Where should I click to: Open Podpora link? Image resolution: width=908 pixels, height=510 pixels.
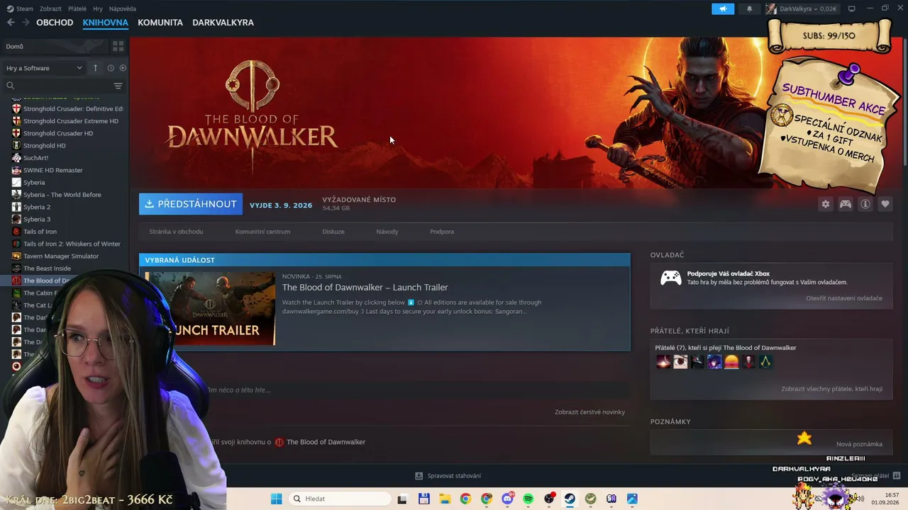[x=442, y=232]
